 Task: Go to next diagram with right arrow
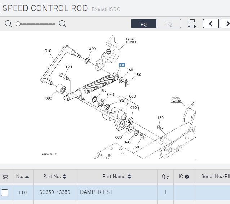pos(226,24)
